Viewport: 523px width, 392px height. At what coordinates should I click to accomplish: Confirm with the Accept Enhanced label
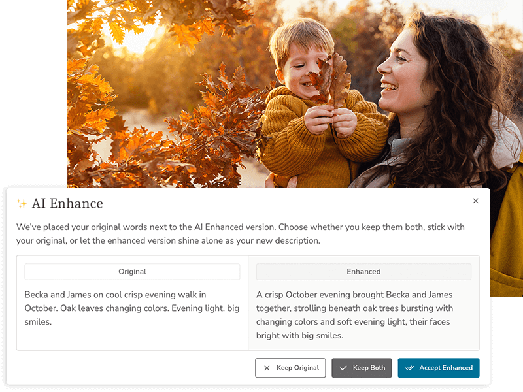446,368
